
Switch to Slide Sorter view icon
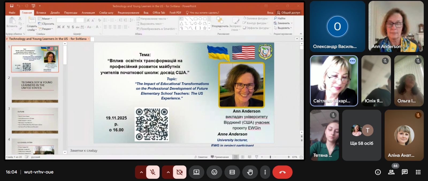click(243, 157)
